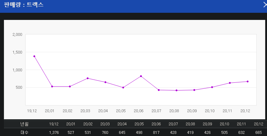The width and height of the screenshot is (267, 136).
Task: Click the 527 value in the table
Action: click(71, 132)
